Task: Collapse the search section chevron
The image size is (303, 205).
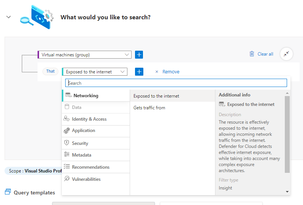Action: pyautogui.click(x=9, y=17)
